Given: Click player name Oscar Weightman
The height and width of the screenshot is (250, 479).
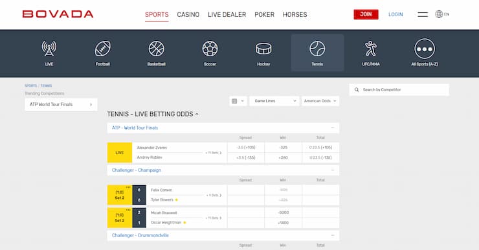Looking at the screenshot, I should (166, 223).
